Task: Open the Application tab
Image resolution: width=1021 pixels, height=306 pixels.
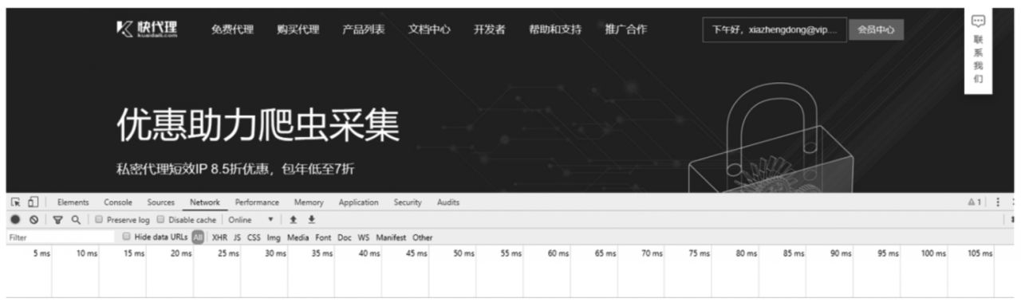Action: coord(358,202)
